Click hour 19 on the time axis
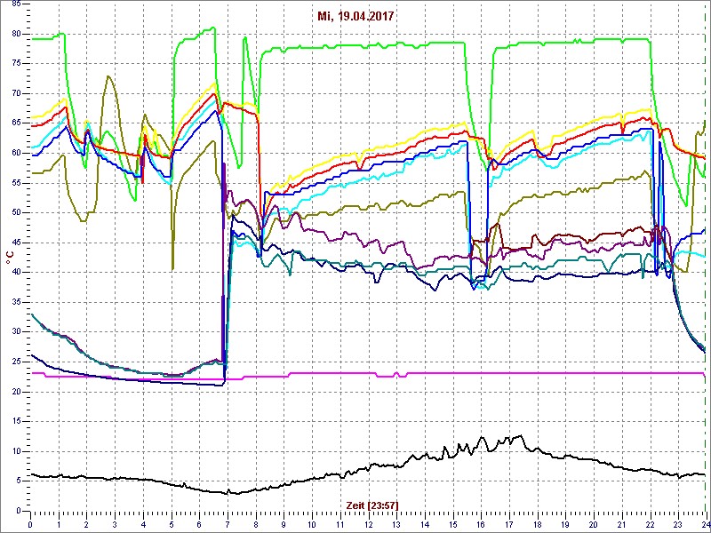This screenshot has width=711, height=533. click(564, 522)
